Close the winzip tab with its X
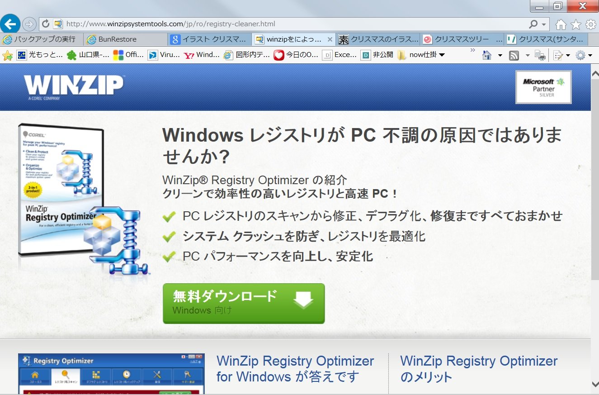The width and height of the screenshot is (599, 395). pyautogui.click(x=330, y=39)
